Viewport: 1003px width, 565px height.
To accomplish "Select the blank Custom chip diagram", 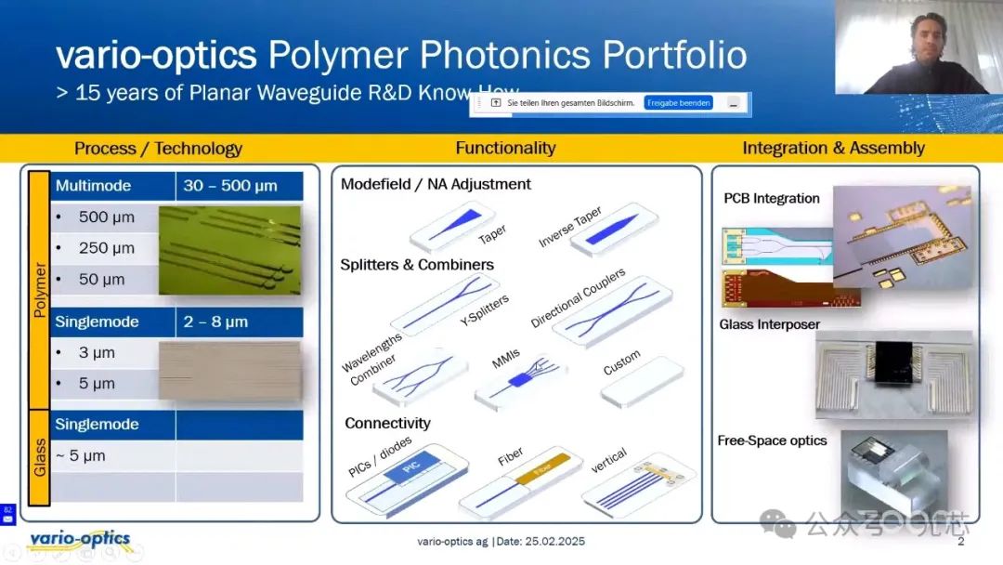I will tap(642, 382).
